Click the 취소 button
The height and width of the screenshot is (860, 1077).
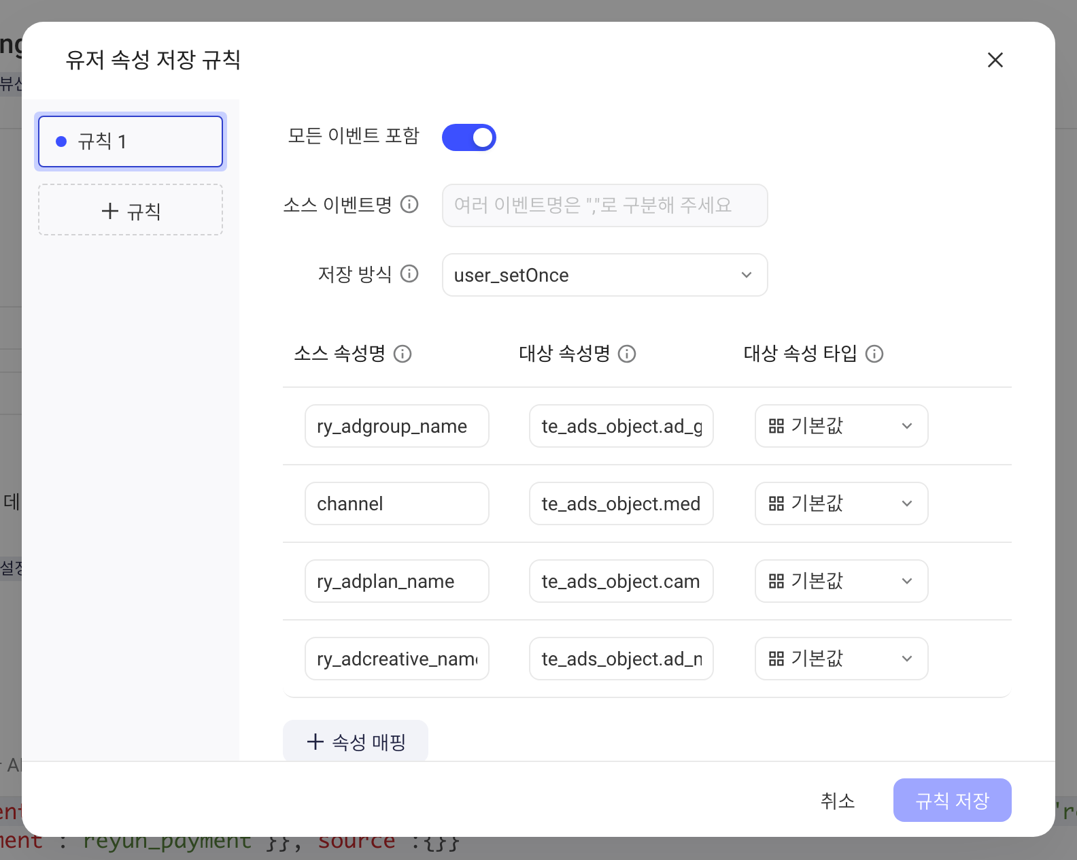[838, 800]
